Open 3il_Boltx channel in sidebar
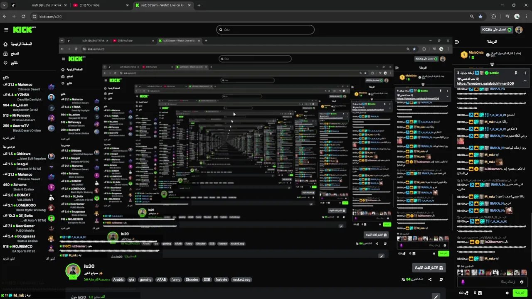This screenshot has width=532, height=299. [28, 218]
